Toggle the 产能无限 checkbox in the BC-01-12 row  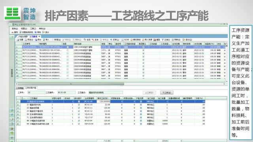(x=141, y=111)
